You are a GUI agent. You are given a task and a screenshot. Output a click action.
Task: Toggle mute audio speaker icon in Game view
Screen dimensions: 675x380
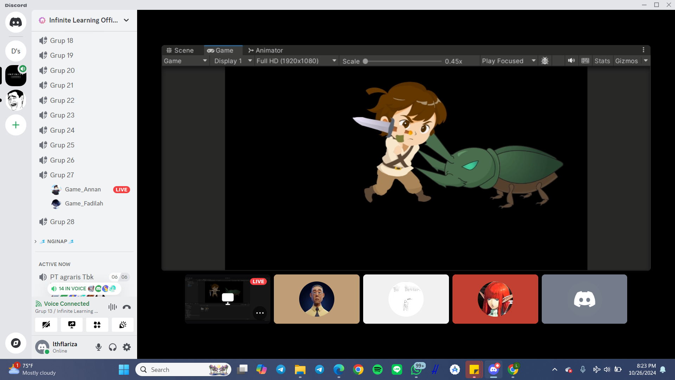click(571, 61)
